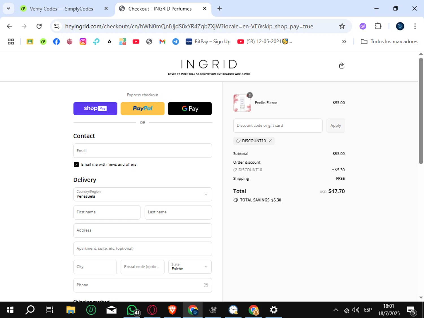The image size is (424, 318).
Task: Click the Email input field
Action: (x=142, y=151)
